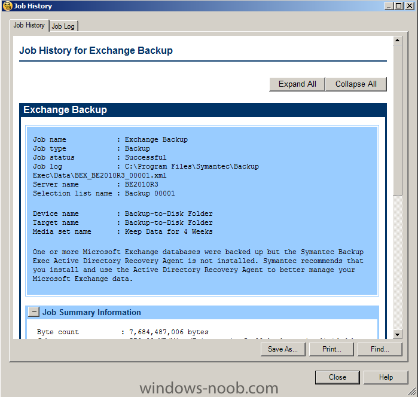Viewport: 418px width, 397px height.
Task: Maximize the Job History window
Action: coord(399,6)
